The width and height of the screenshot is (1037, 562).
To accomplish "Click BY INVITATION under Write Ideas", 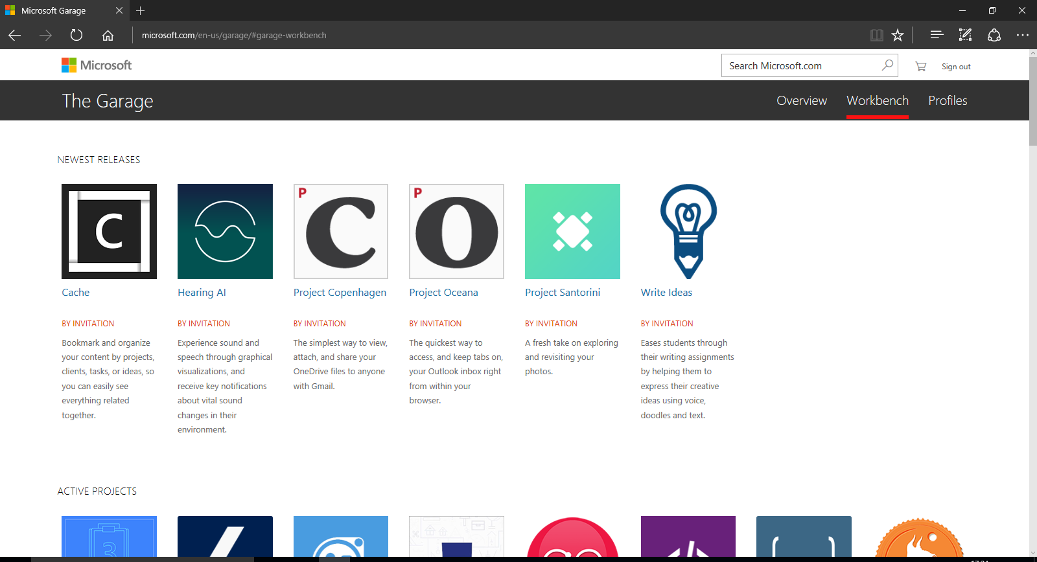I will point(667,324).
